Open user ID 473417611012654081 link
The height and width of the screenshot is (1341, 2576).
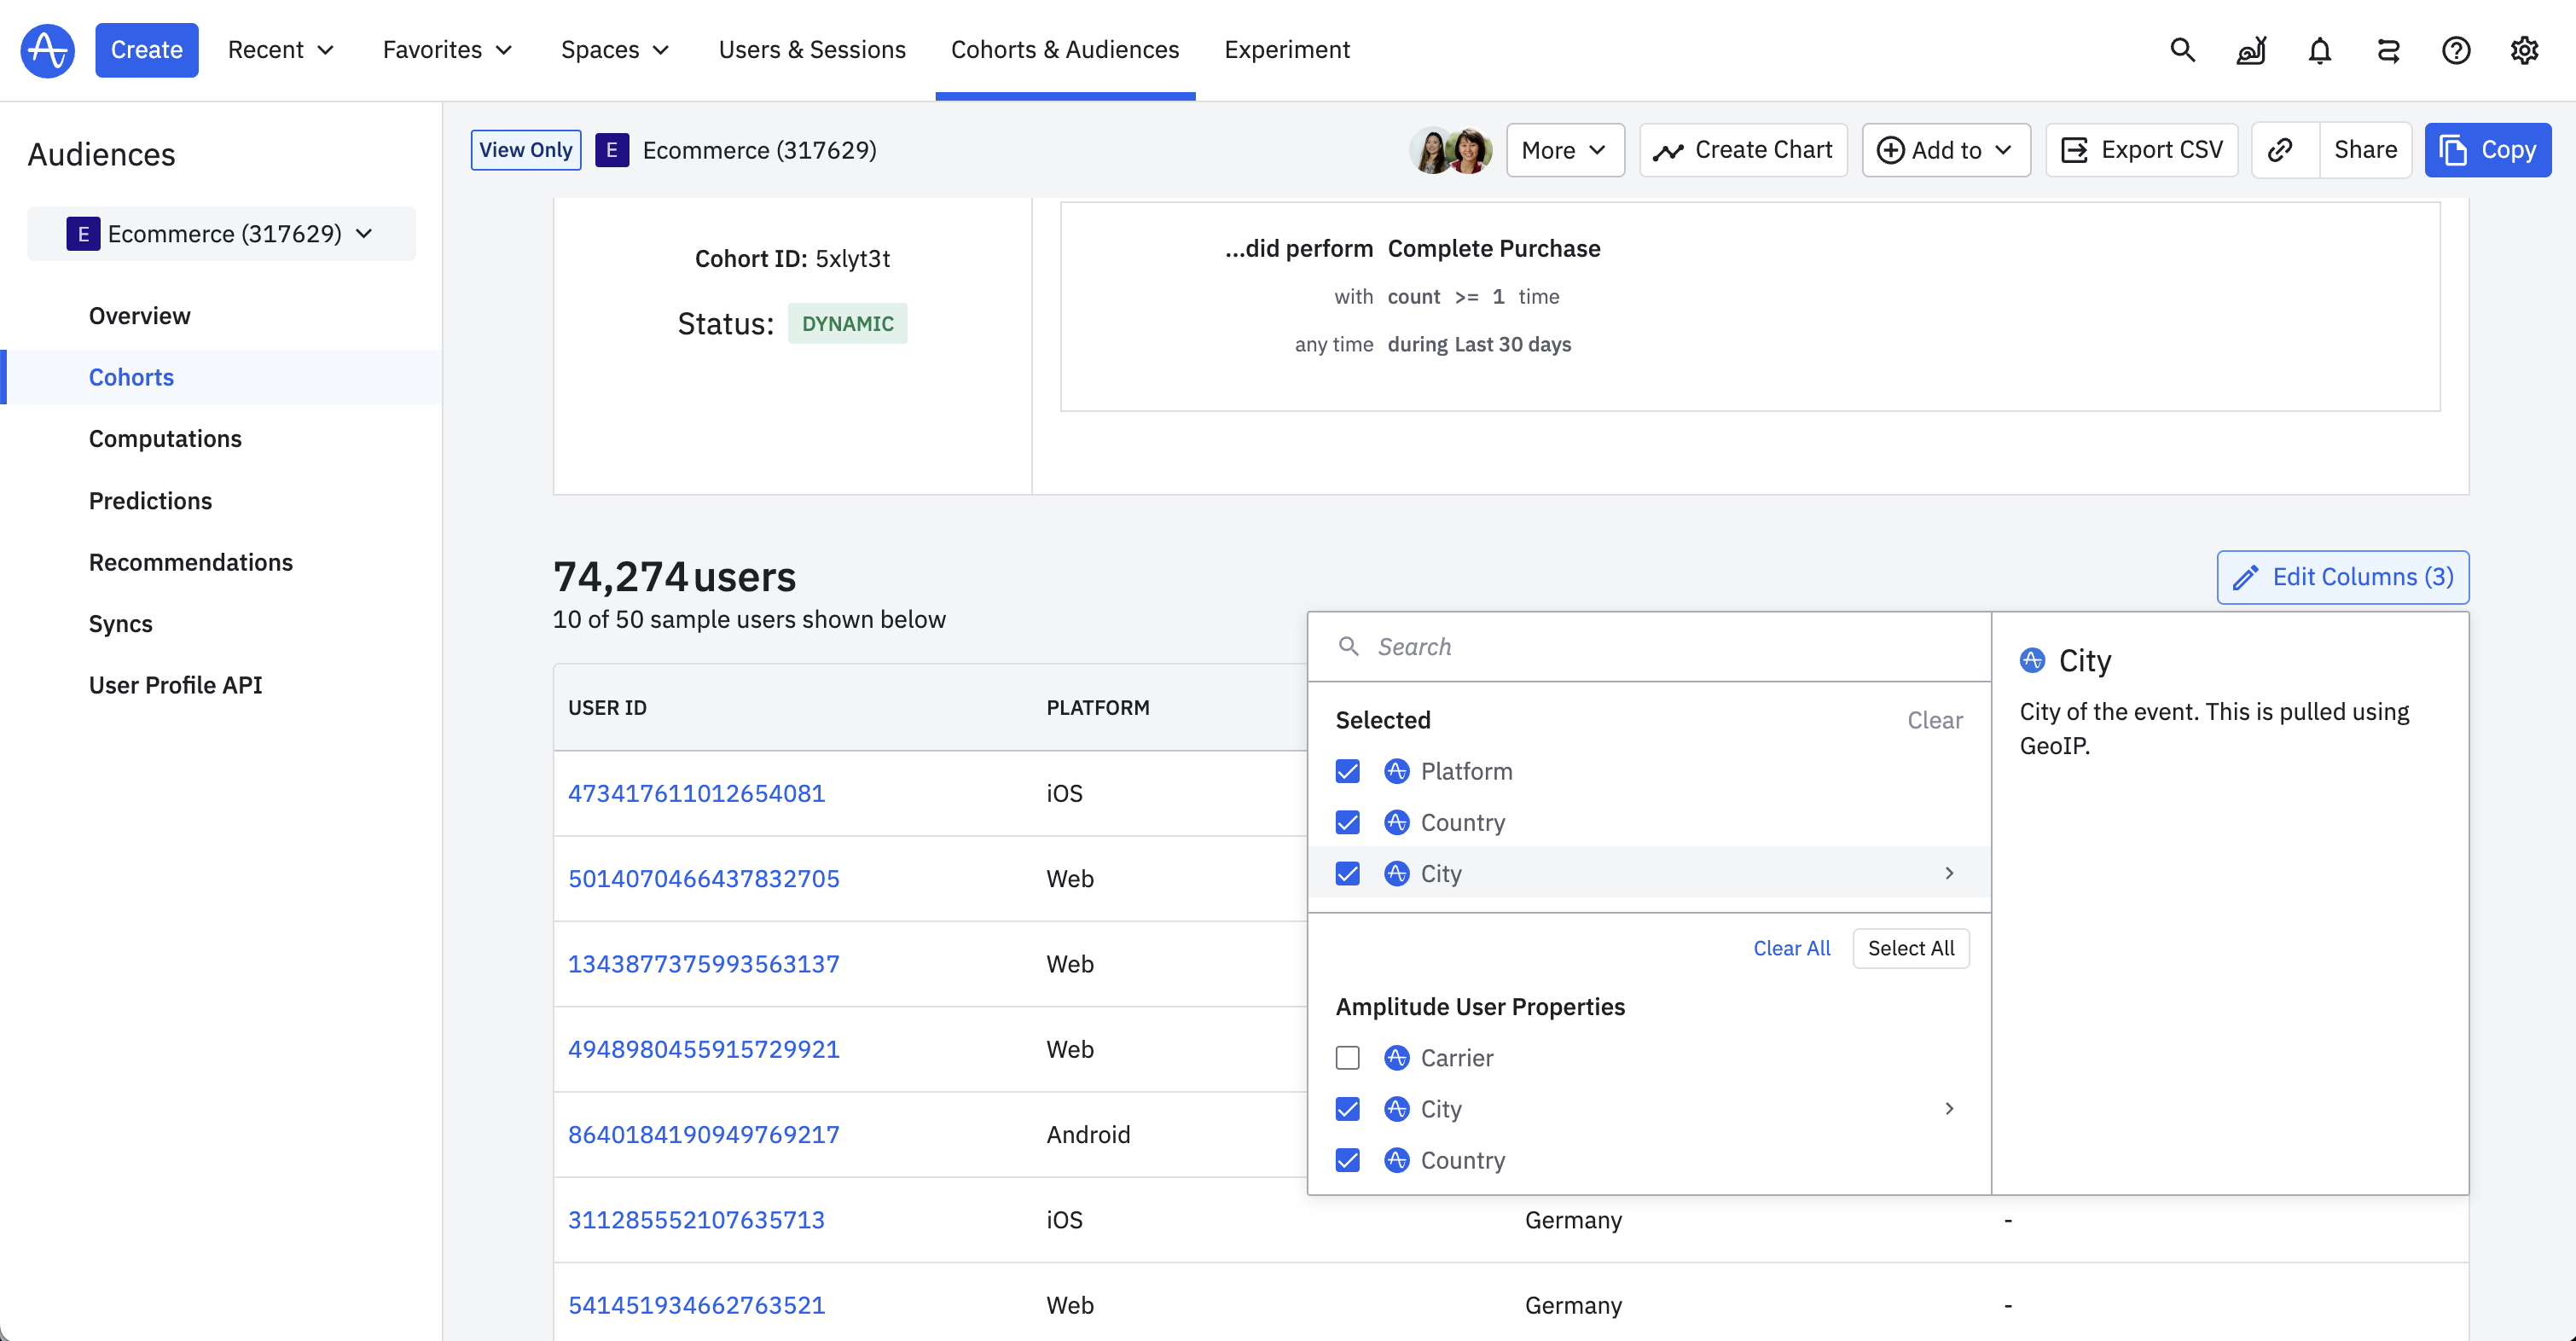pos(696,793)
